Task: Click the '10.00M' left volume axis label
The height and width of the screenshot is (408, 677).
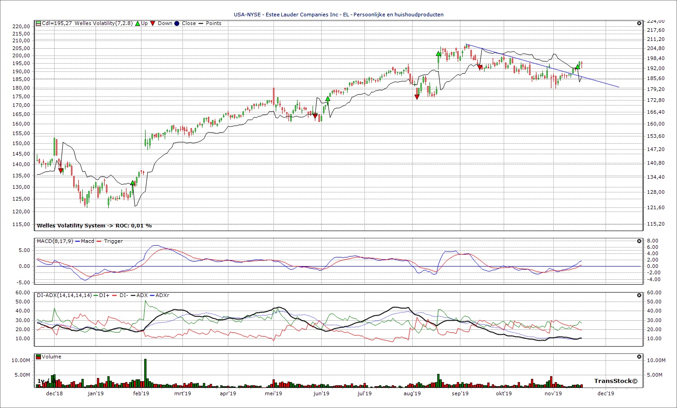Action: tap(20, 360)
